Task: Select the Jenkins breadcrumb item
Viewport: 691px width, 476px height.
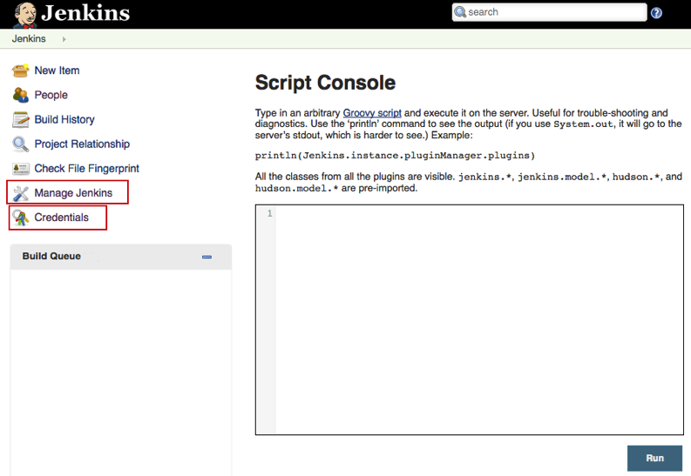Action: (x=29, y=39)
